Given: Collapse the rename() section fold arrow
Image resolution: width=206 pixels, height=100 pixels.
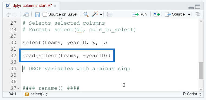Looking at the screenshot, I should [x=18, y=88].
